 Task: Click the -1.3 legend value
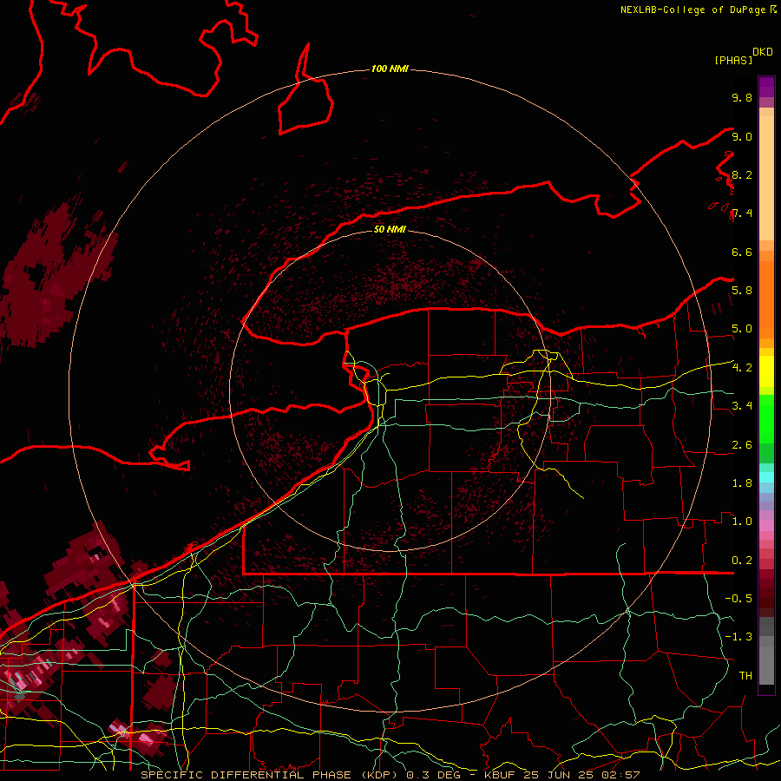[x=738, y=637]
